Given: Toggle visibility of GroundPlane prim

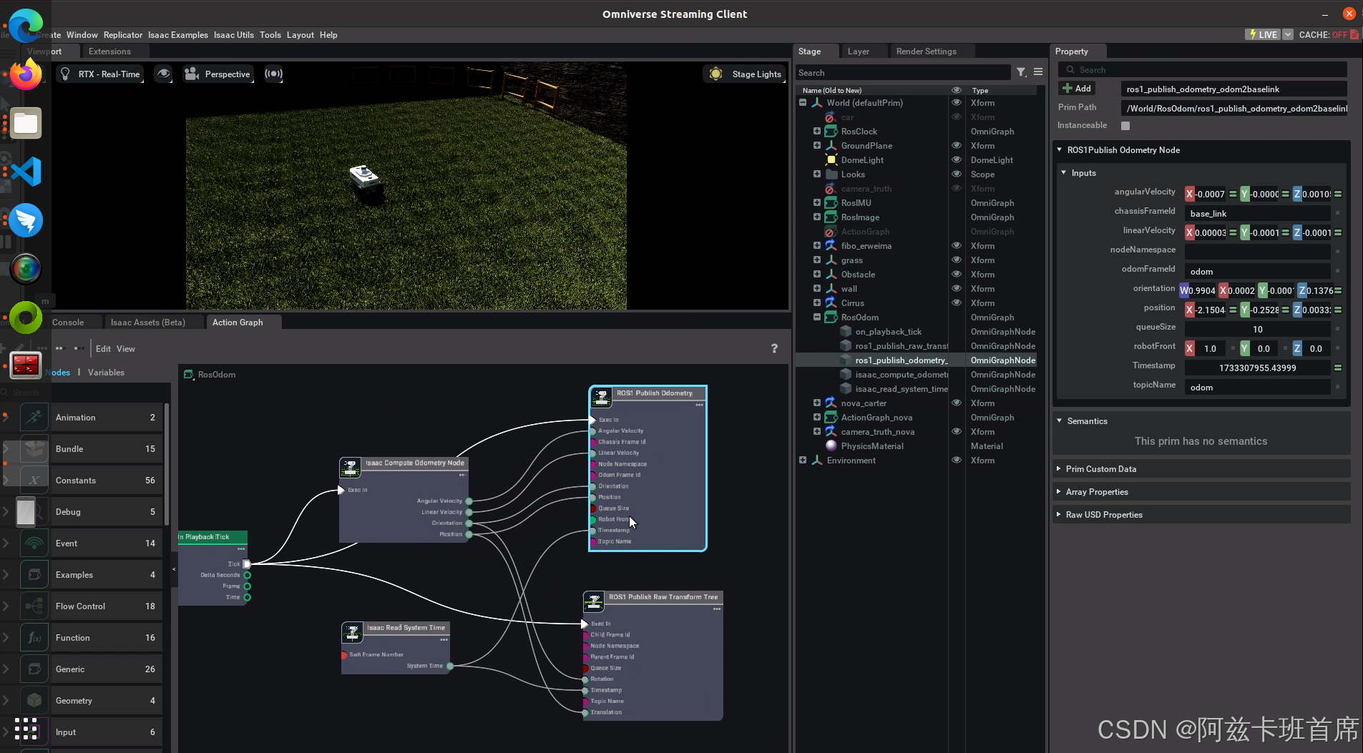Looking at the screenshot, I should pos(957,145).
